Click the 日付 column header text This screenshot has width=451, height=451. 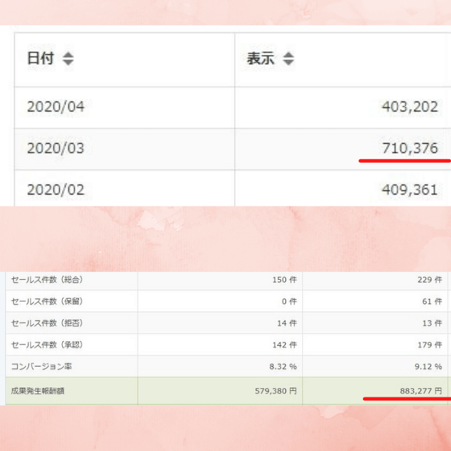coord(40,59)
